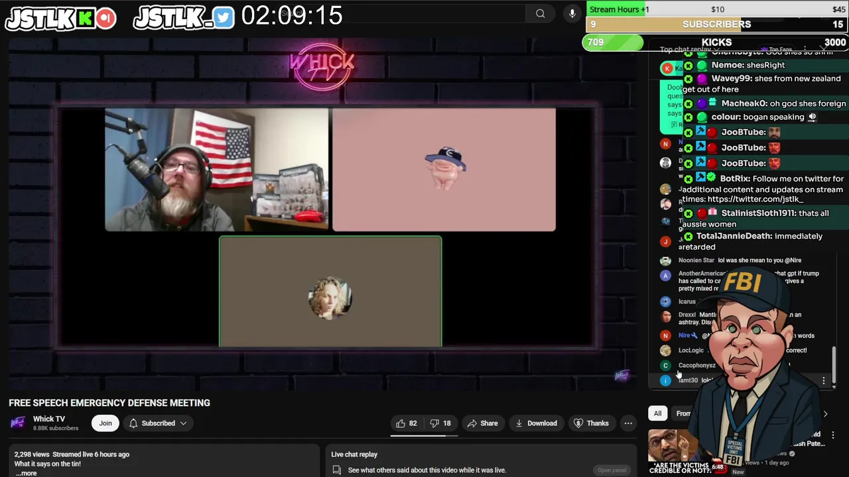Click the pig with hat participant tile

[444, 170]
